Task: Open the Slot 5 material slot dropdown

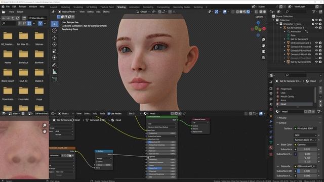Action: (x=135, y=114)
